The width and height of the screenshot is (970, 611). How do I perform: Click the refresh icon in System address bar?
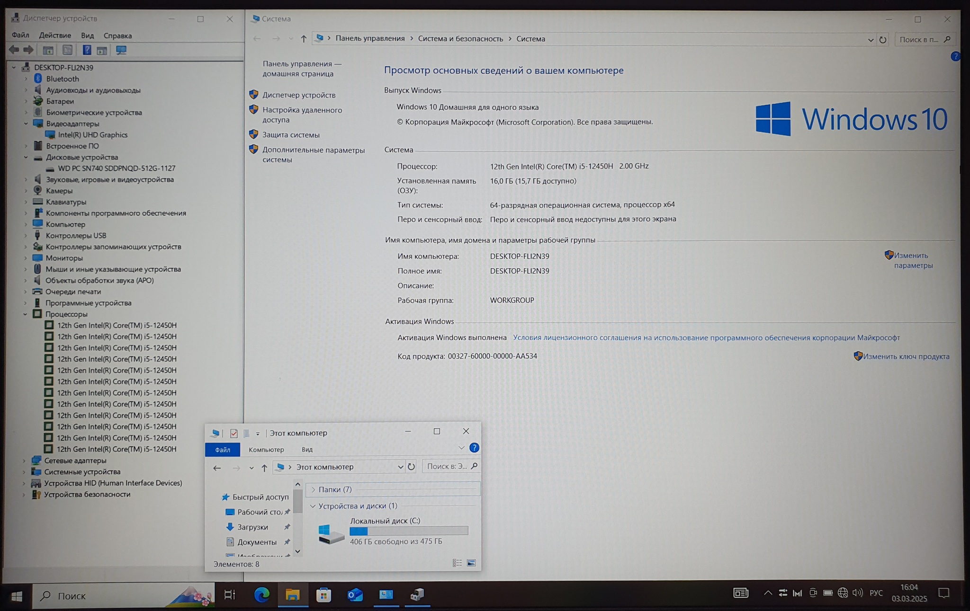click(x=883, y=40)
